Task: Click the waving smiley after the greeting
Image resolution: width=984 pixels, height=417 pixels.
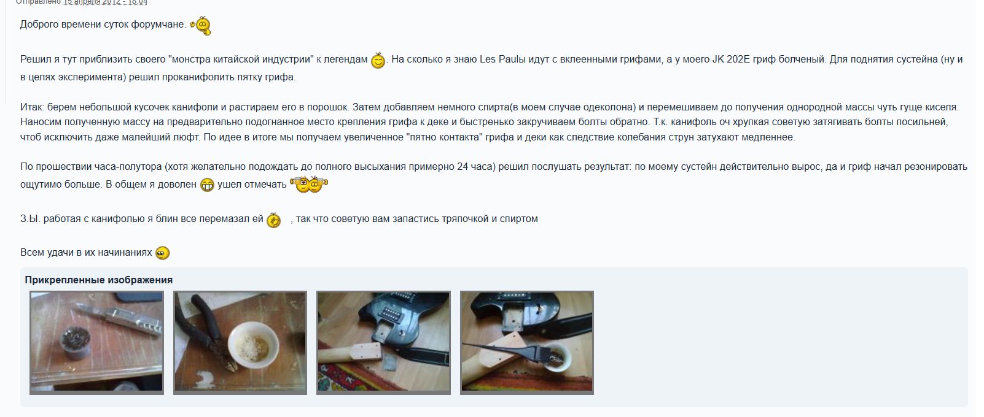Action: point(200,26)
